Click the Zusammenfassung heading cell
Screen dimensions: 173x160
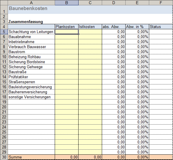pos(31,22)
